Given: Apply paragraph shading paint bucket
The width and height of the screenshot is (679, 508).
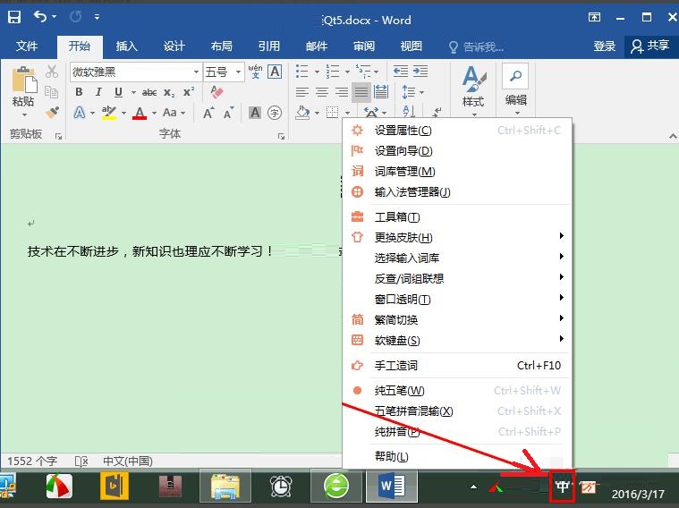Looking at the screenshot, I should tap(302, 113).
